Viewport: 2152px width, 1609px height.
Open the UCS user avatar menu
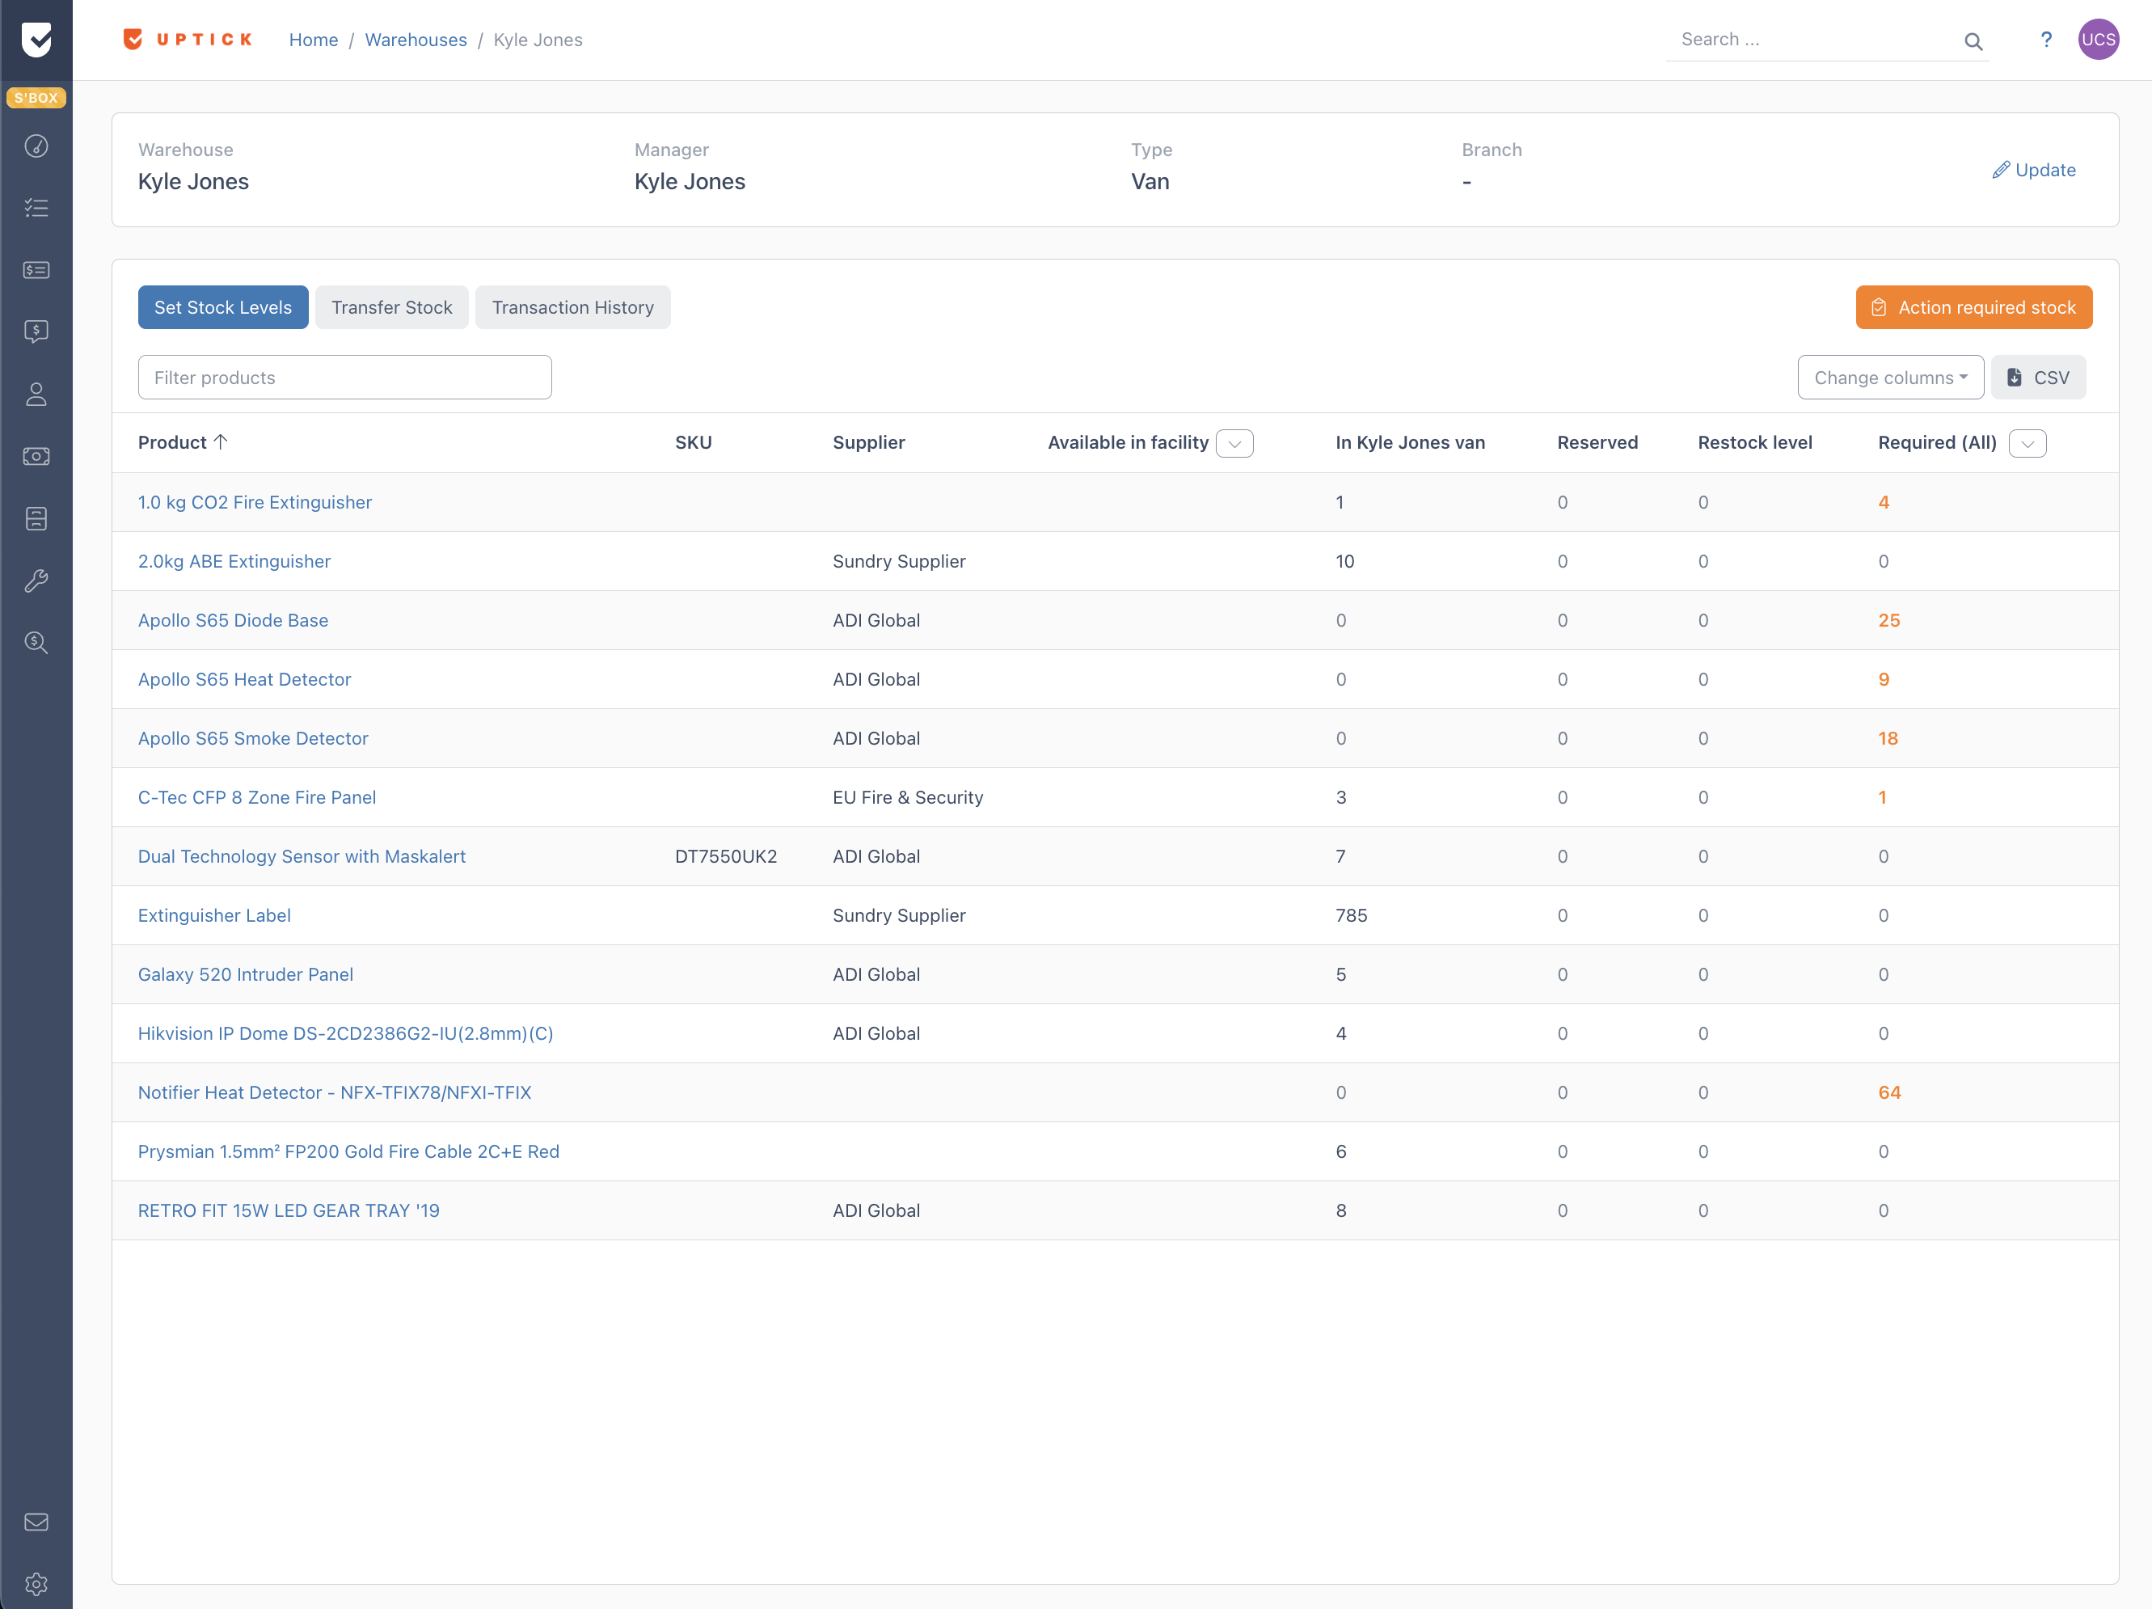point(2098,40)
